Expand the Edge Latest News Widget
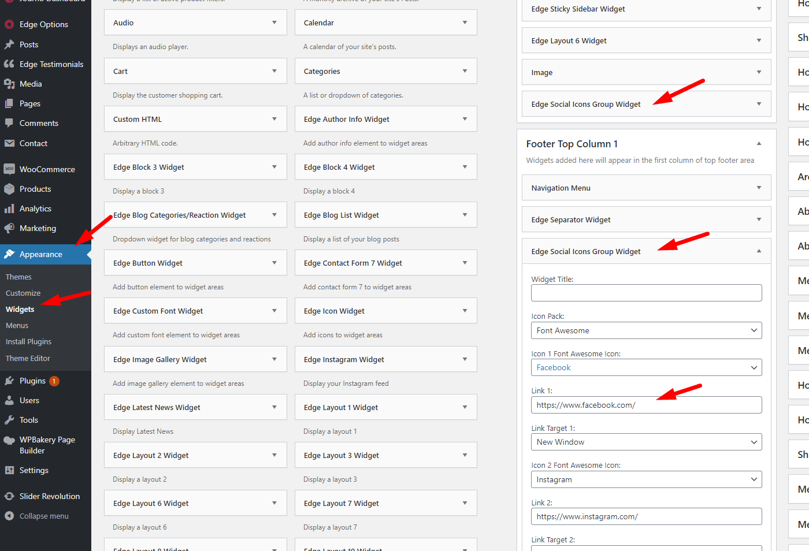 pos(274,407)
